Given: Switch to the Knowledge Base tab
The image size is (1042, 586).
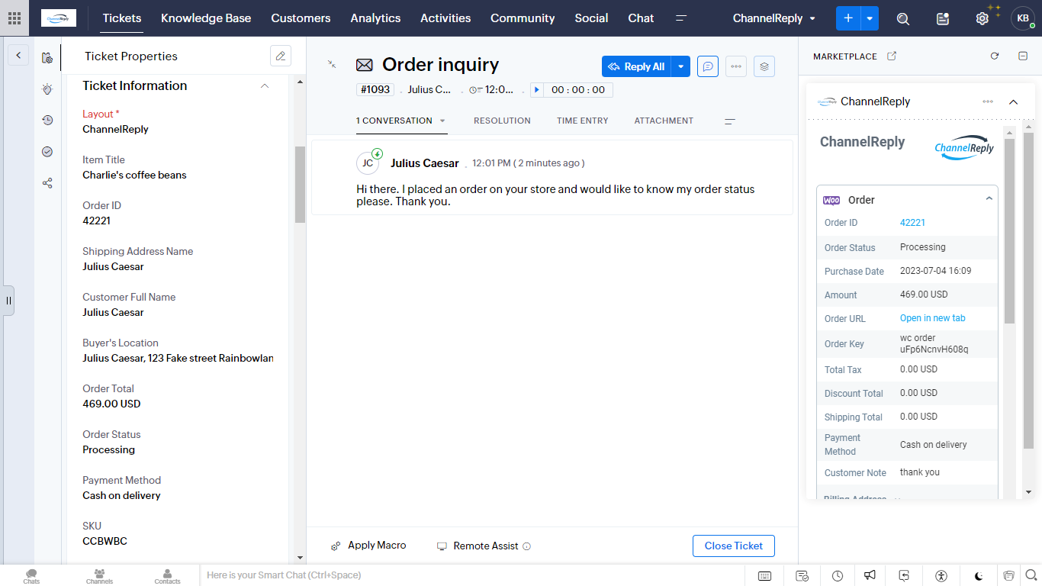Looking at the screenshot, I should point(206,18).
